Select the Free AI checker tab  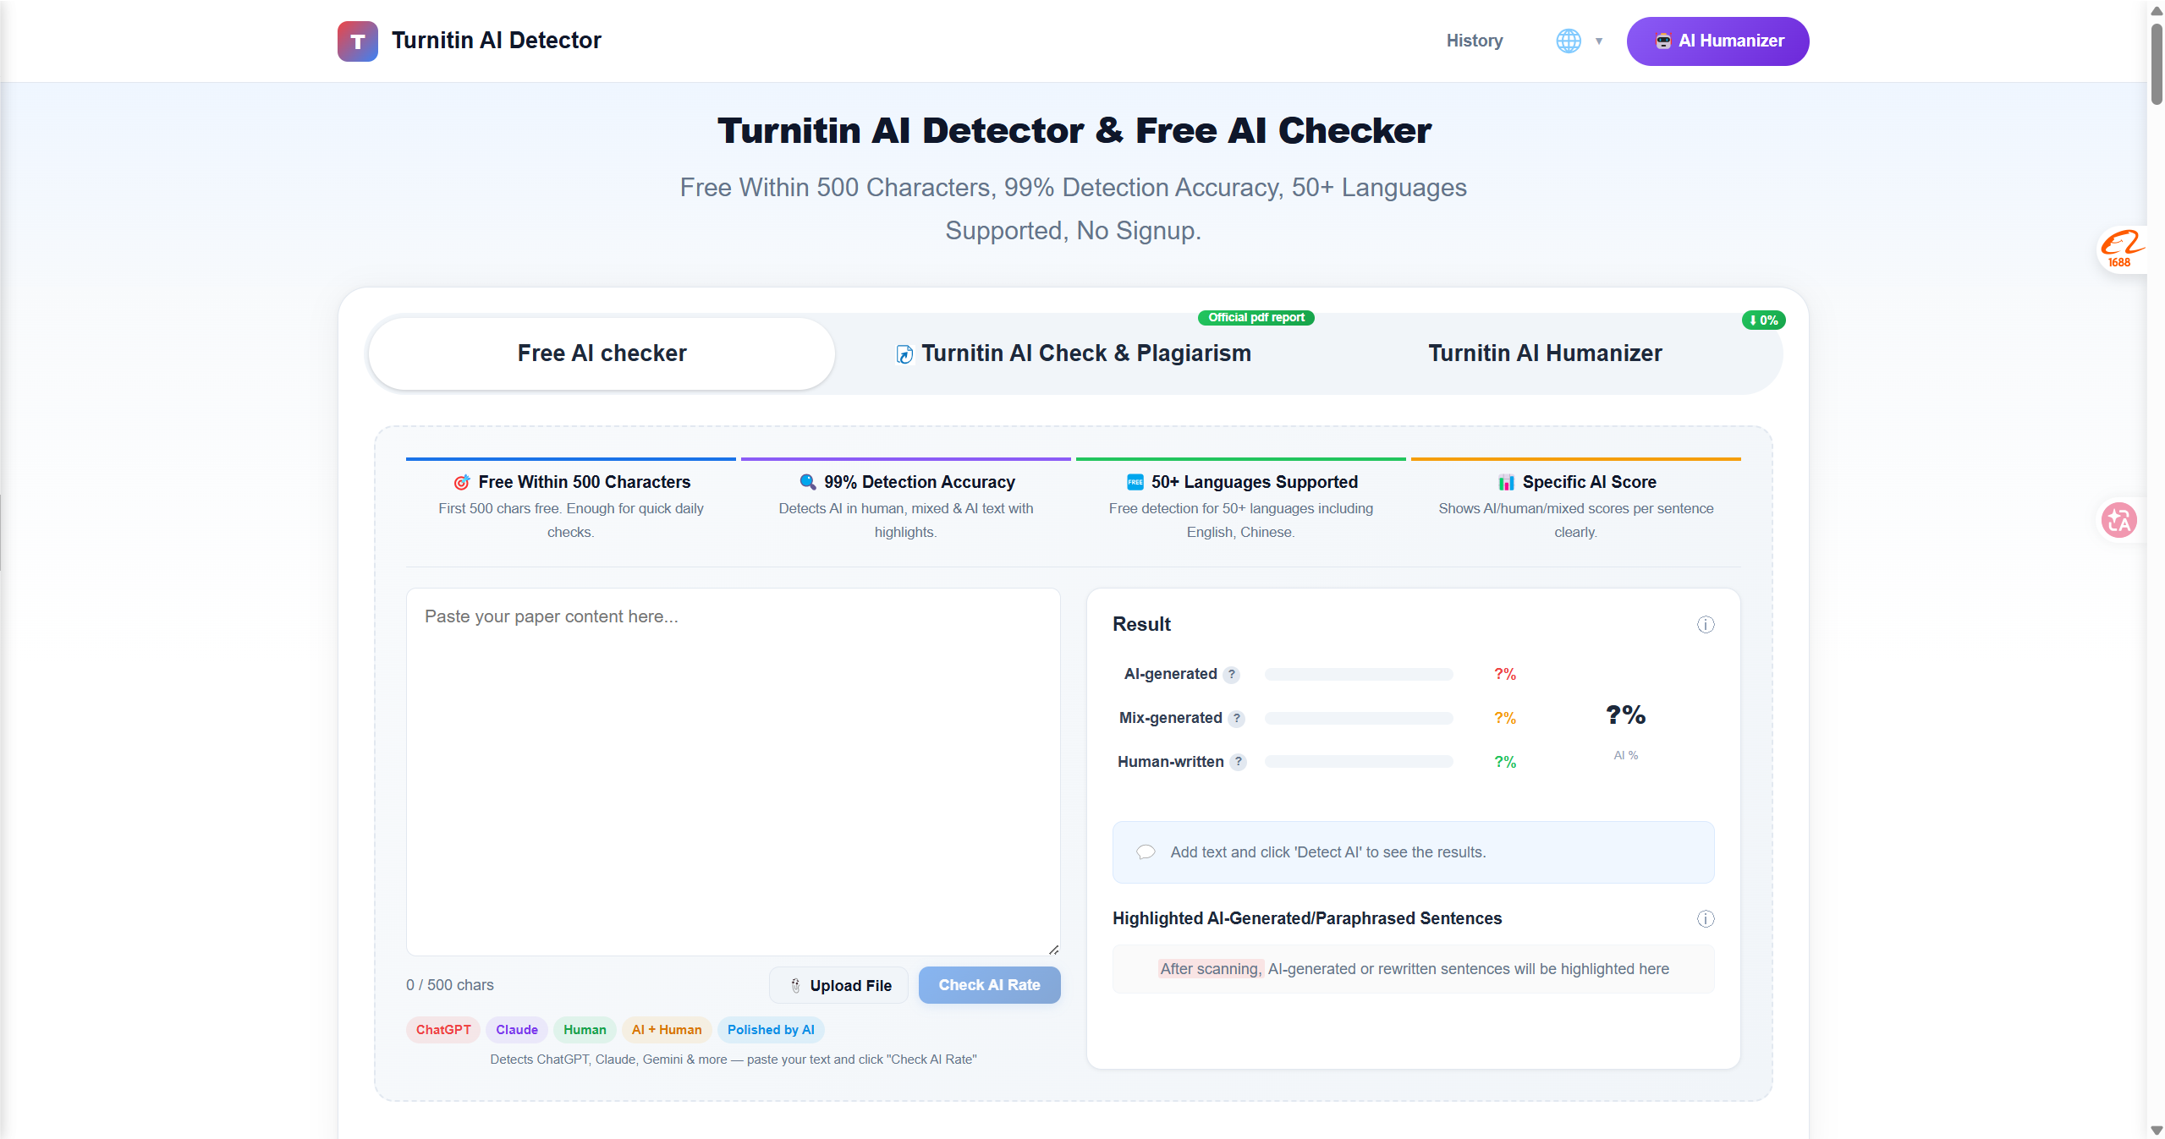602,353
